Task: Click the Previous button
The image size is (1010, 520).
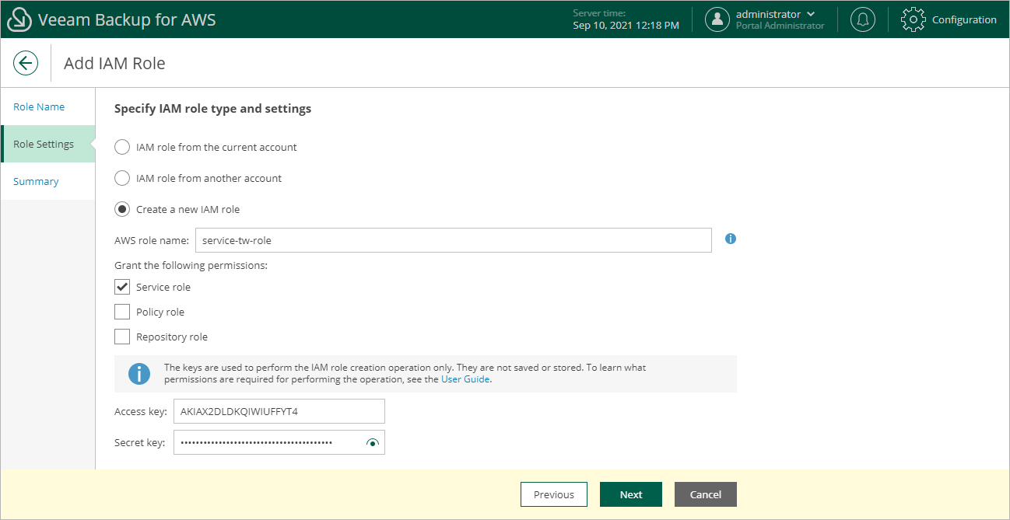Action: click(554, 494)
